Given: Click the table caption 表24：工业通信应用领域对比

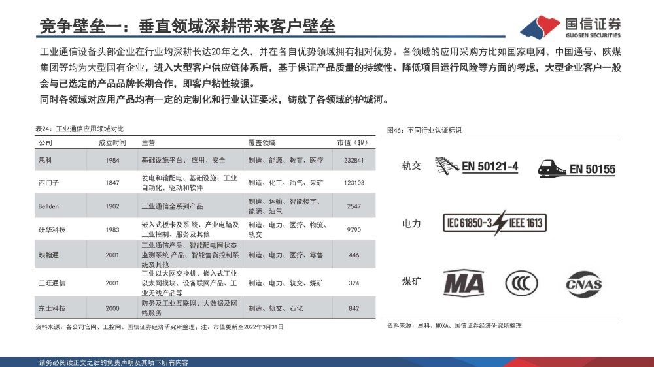Looking at the screenshot, I should (x=79, y=129).
